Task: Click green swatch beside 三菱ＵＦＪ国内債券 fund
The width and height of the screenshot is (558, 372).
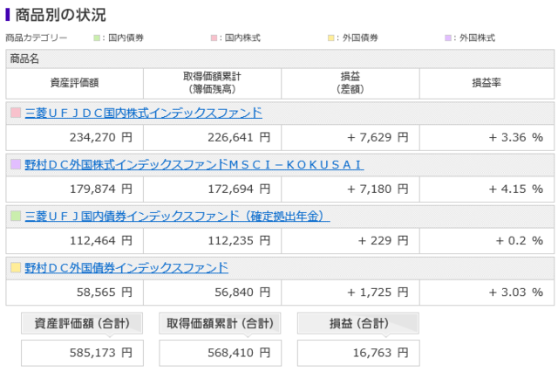Action: click(x=16, y=216)
